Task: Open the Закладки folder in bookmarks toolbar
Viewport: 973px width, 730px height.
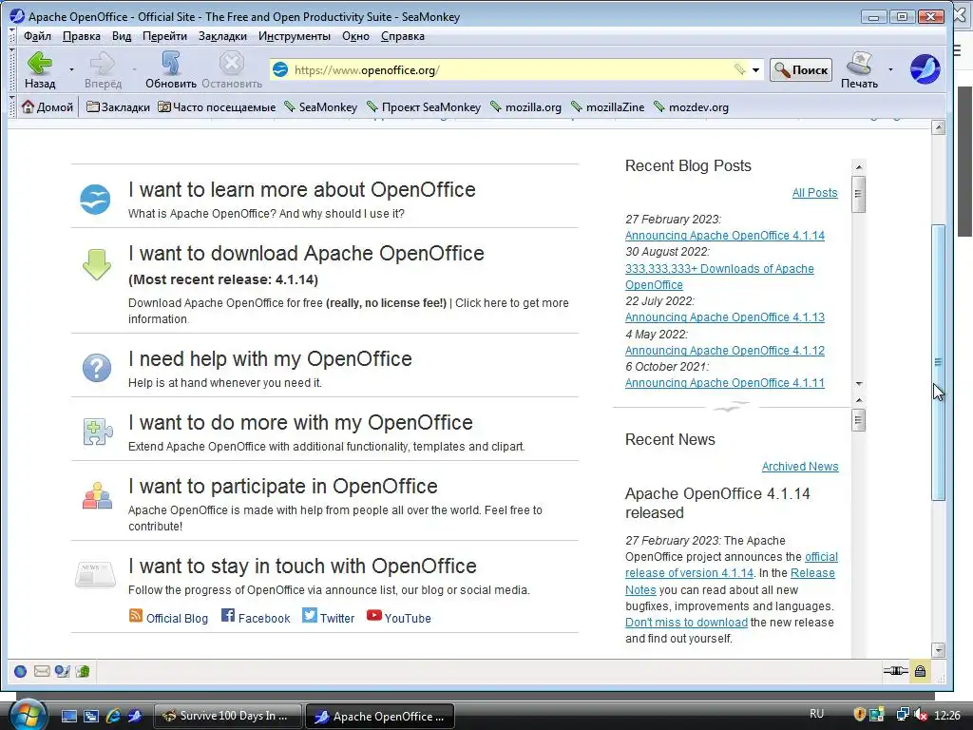Action: pos(118,106)
